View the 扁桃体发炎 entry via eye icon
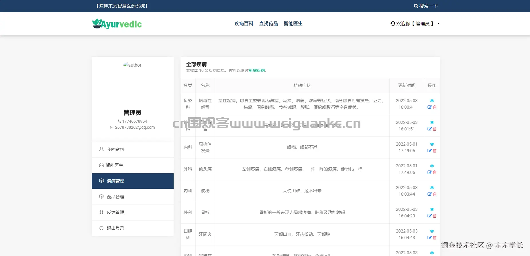 click(x=432, y=144)
